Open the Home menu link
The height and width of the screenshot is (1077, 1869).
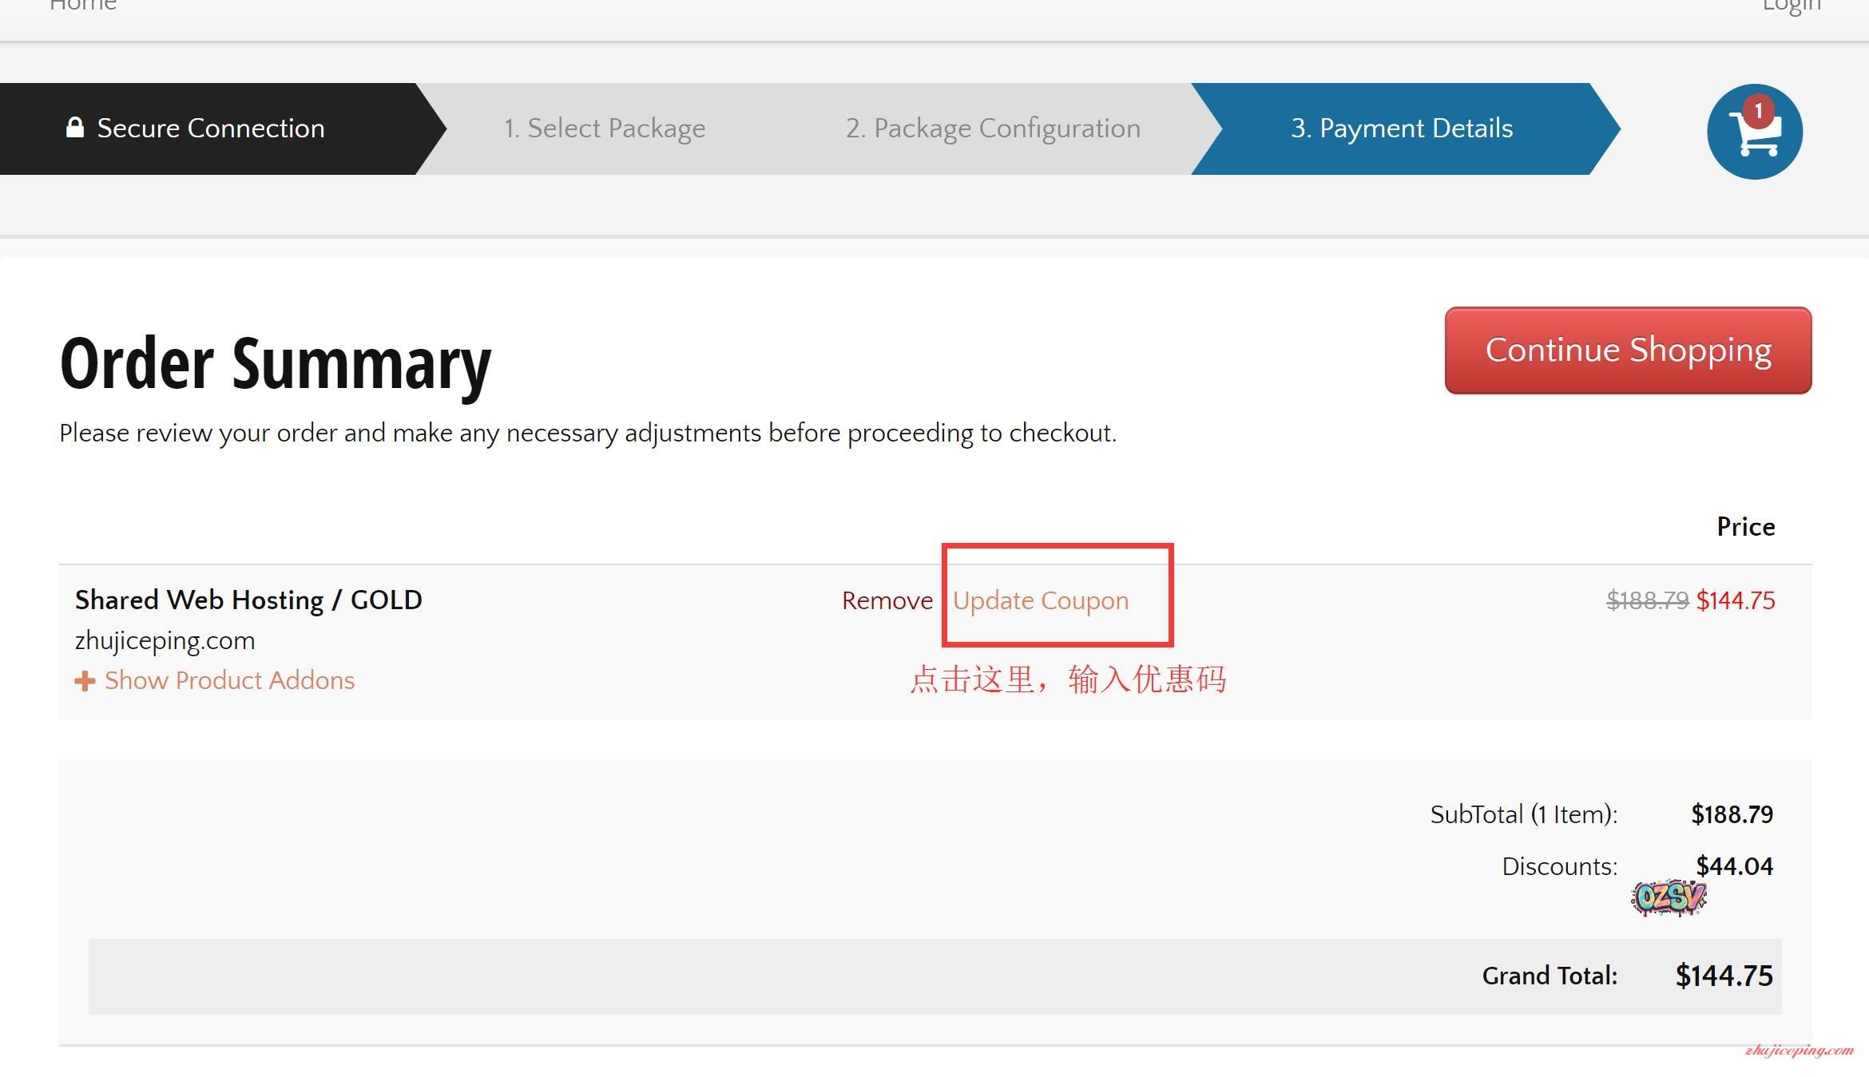point(83,6)
